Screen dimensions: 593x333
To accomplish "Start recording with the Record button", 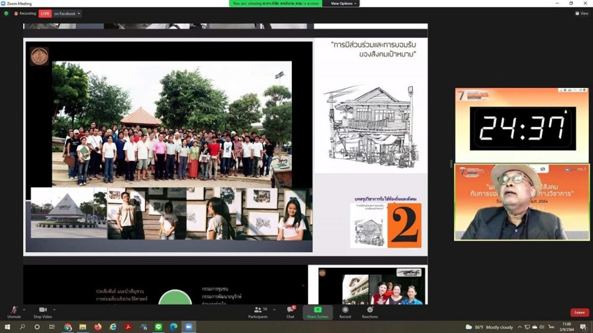I will [x=345, y=312].
